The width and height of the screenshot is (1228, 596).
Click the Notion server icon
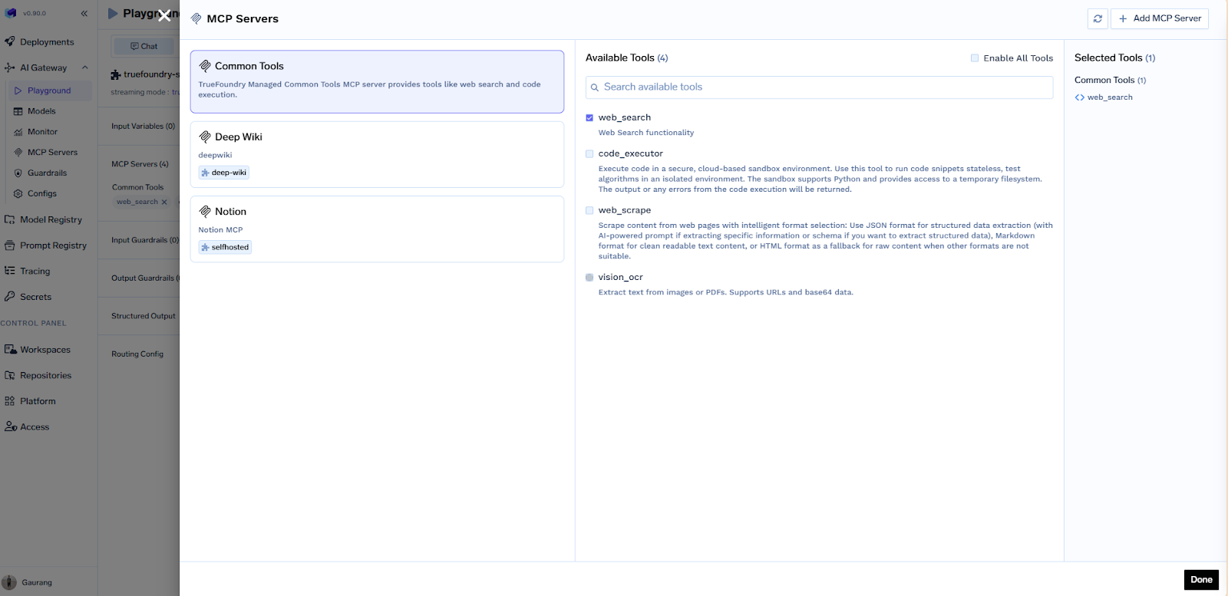tap(205, 211)
